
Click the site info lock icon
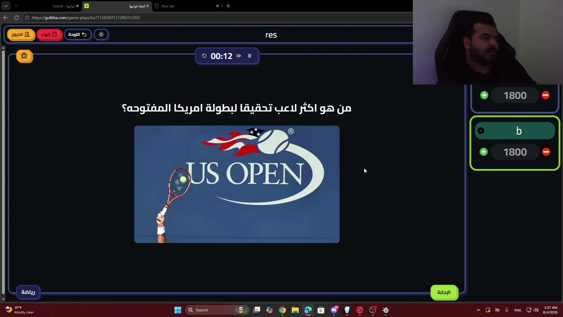27,18
